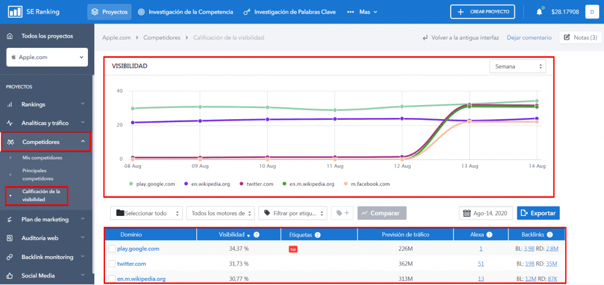Open the Filtrar por etiqueta dropdown
Screen dimensions: 604x285
293,213
